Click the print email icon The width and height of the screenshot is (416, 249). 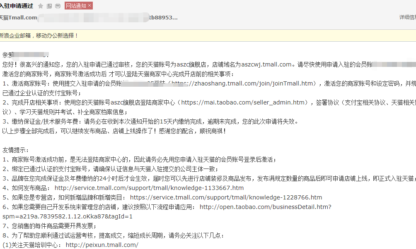[58, 6]
